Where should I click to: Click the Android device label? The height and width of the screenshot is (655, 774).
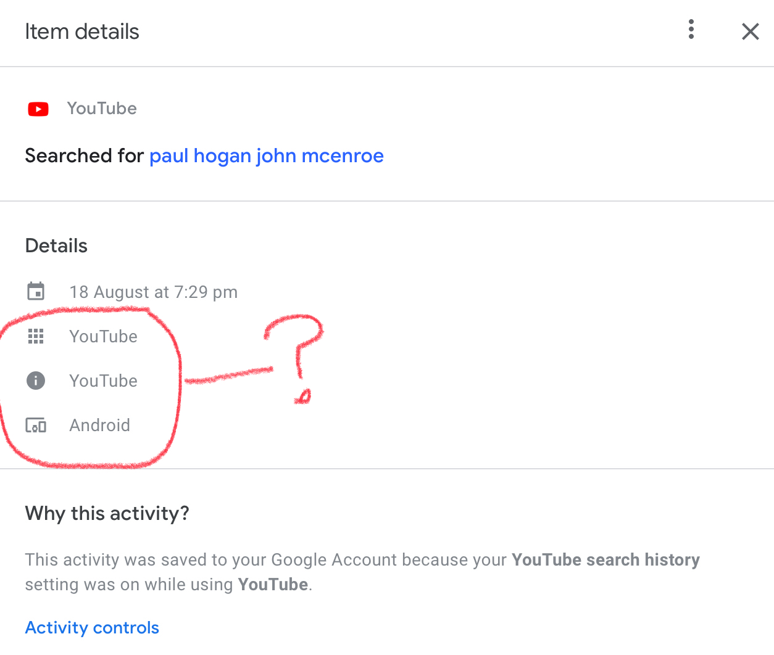point(99,426)
